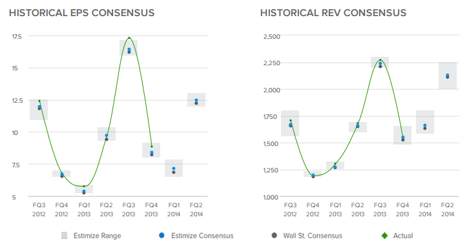Click REV Estimize dot for FQ4 2012

pyautogui.click(x=313, y=175)
